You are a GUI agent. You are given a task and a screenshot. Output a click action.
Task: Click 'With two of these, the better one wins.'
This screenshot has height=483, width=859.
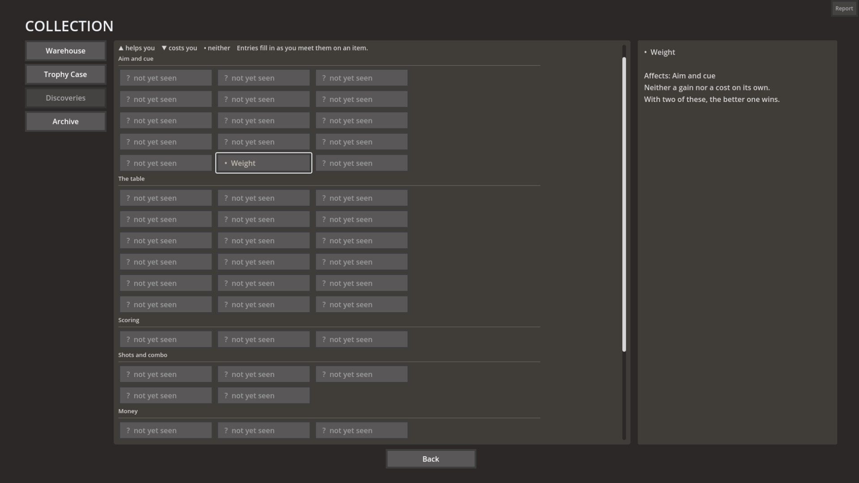[711, 99]
